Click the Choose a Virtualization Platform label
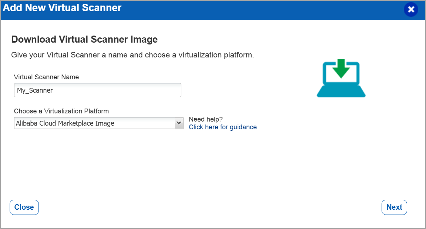 tap(61, 111)
